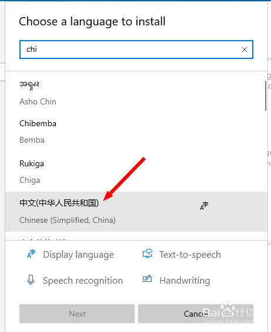This screenshot has width=271, height=332.
Task: Click the Speech recognition microphone icon
Action: tap(31, 280)
